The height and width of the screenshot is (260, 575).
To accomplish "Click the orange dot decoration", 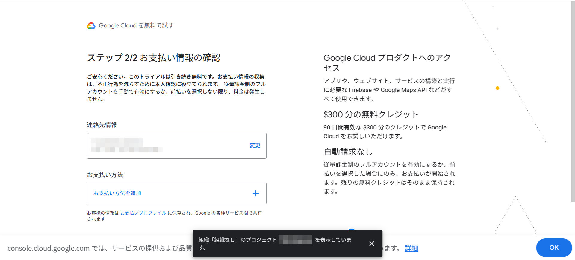I will click(x=497, y=88).
